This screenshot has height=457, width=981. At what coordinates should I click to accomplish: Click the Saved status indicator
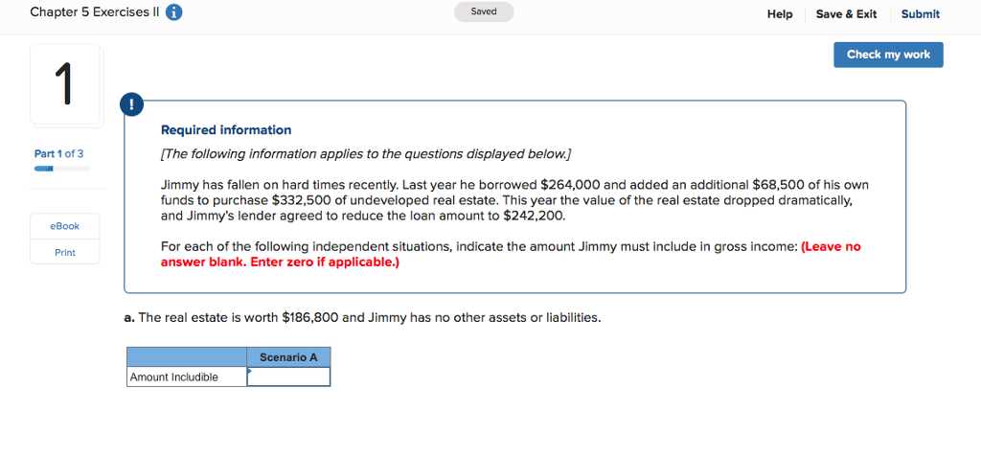click(484, 12)
